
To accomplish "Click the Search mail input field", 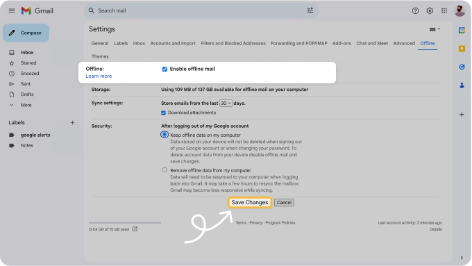I will [201, 10].
